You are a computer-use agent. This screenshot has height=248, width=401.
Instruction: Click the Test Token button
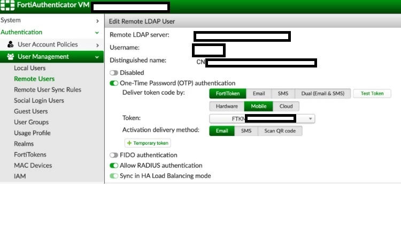pyautogui.click(x=372, y=94)
